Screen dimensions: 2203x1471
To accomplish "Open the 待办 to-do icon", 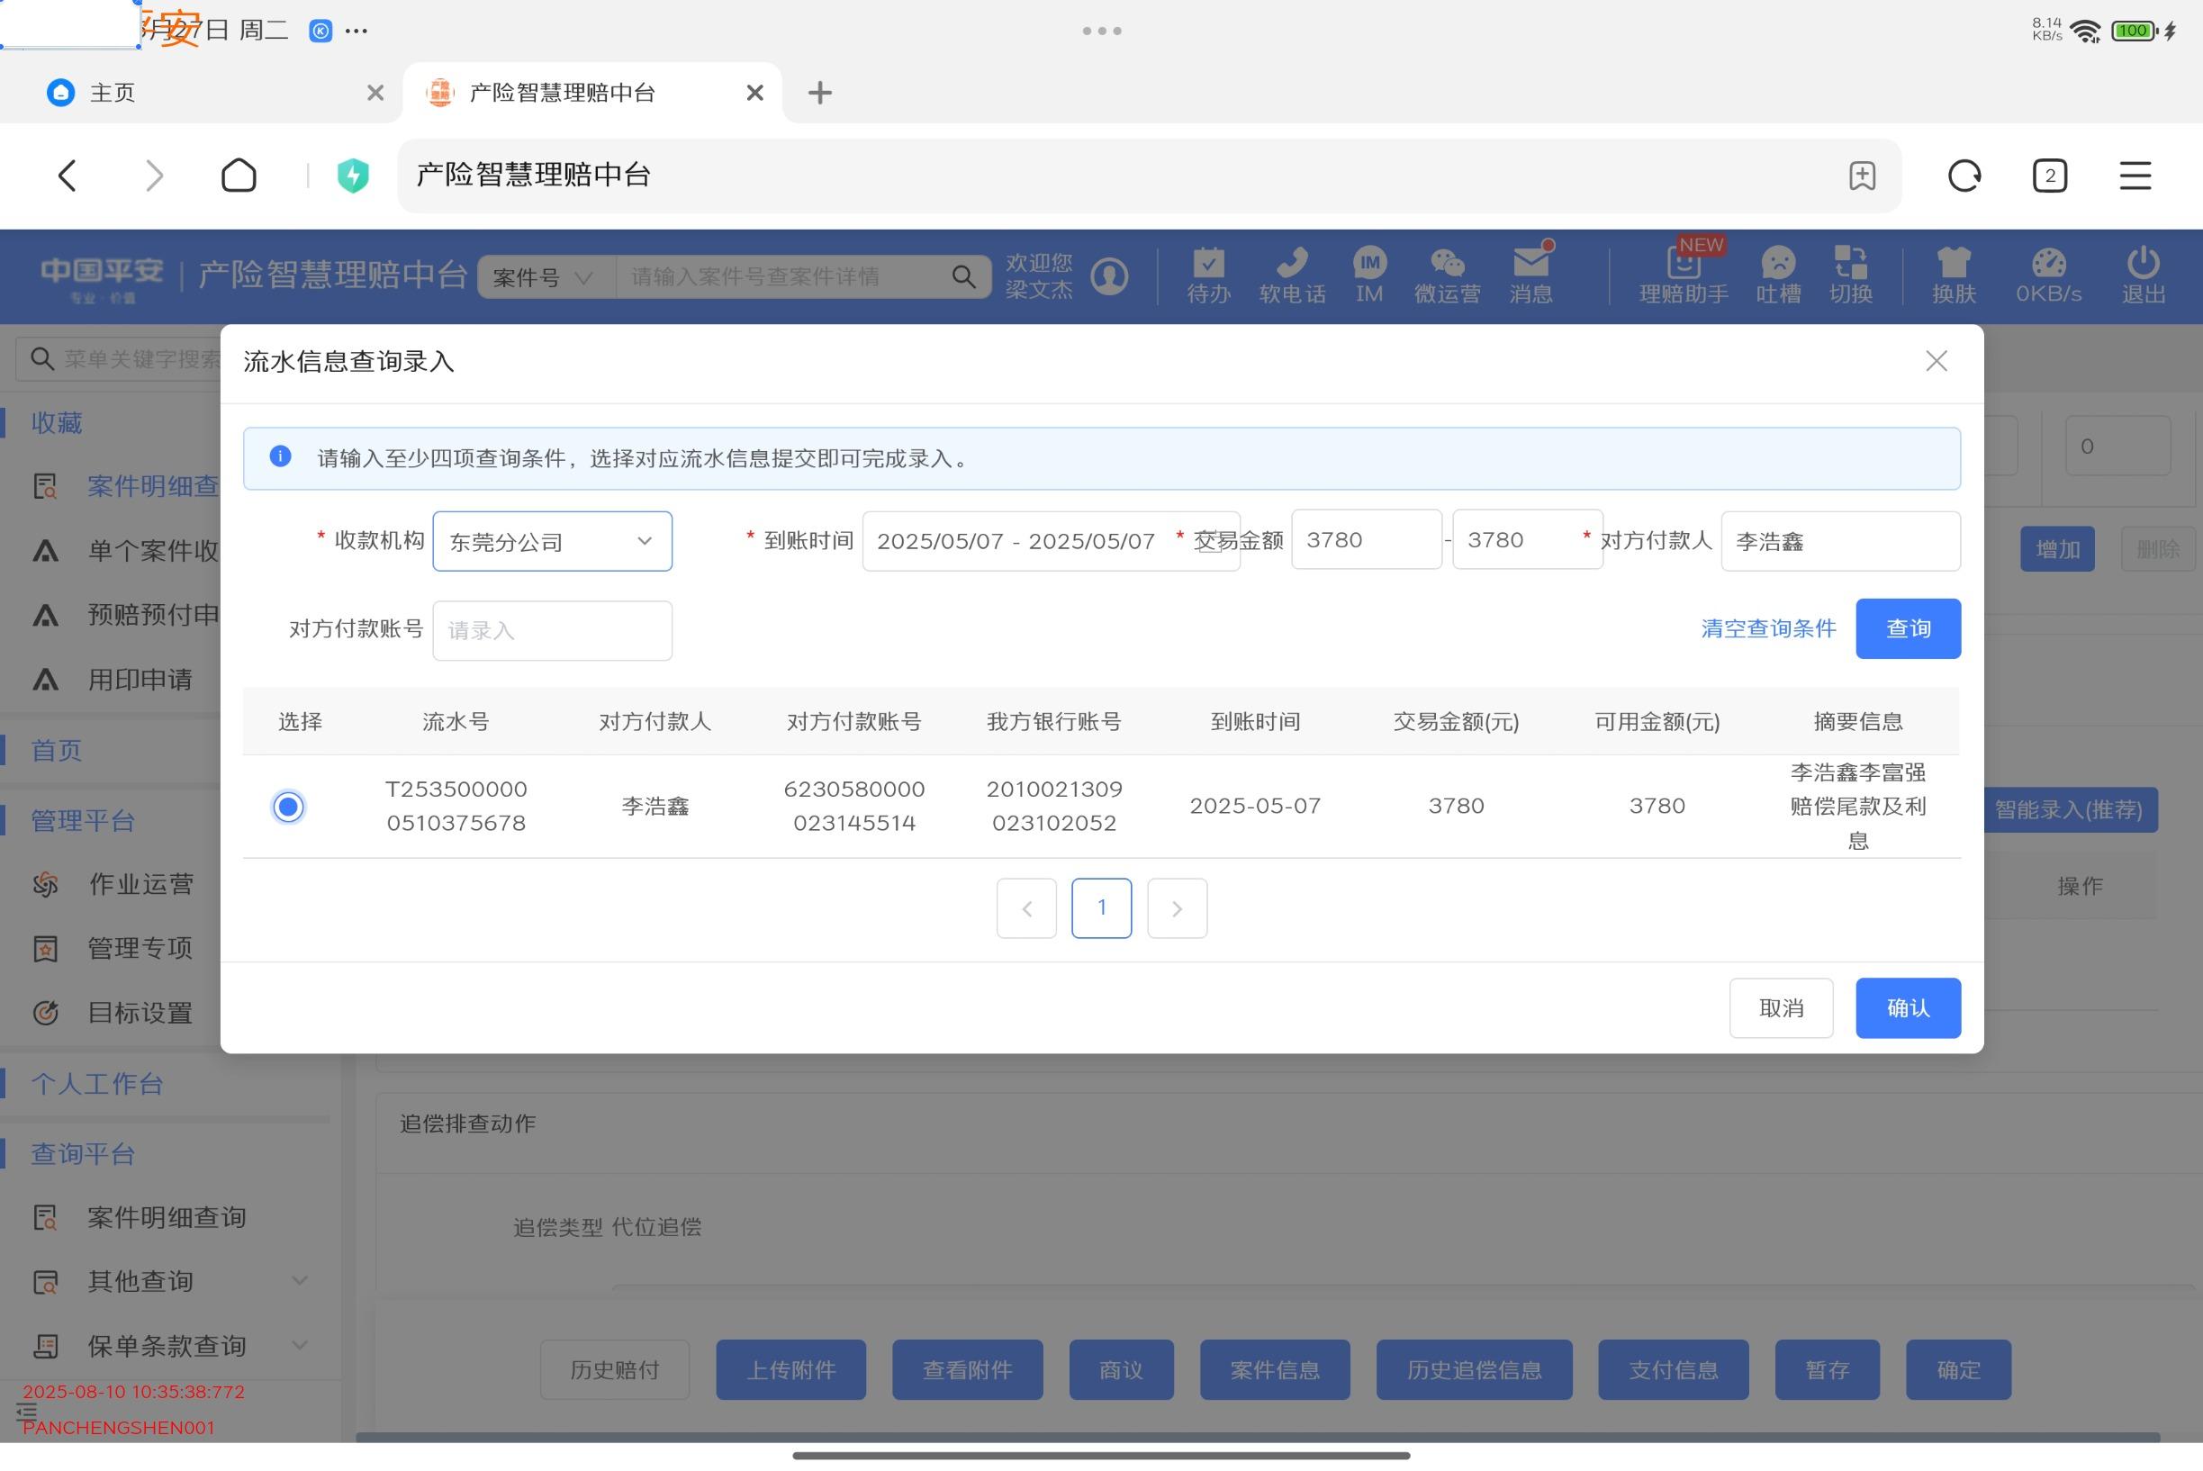I will coord(1207,275).
